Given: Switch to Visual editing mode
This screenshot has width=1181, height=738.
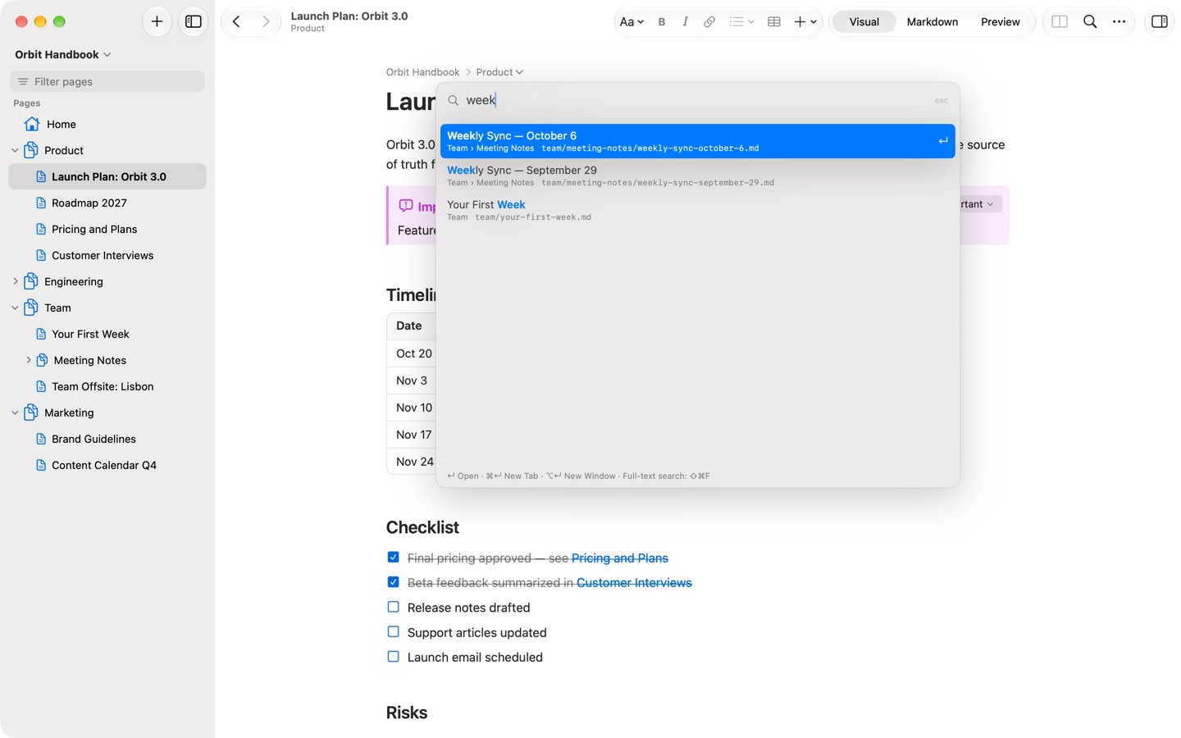Looking at the screenshot, I should point(864,22).
